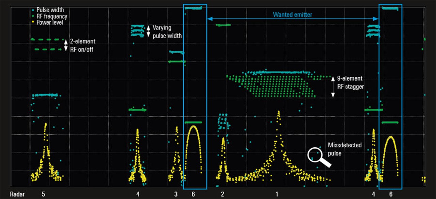
Task: Click the yellow Power level legend dot
Action: (x=33, y=22)
